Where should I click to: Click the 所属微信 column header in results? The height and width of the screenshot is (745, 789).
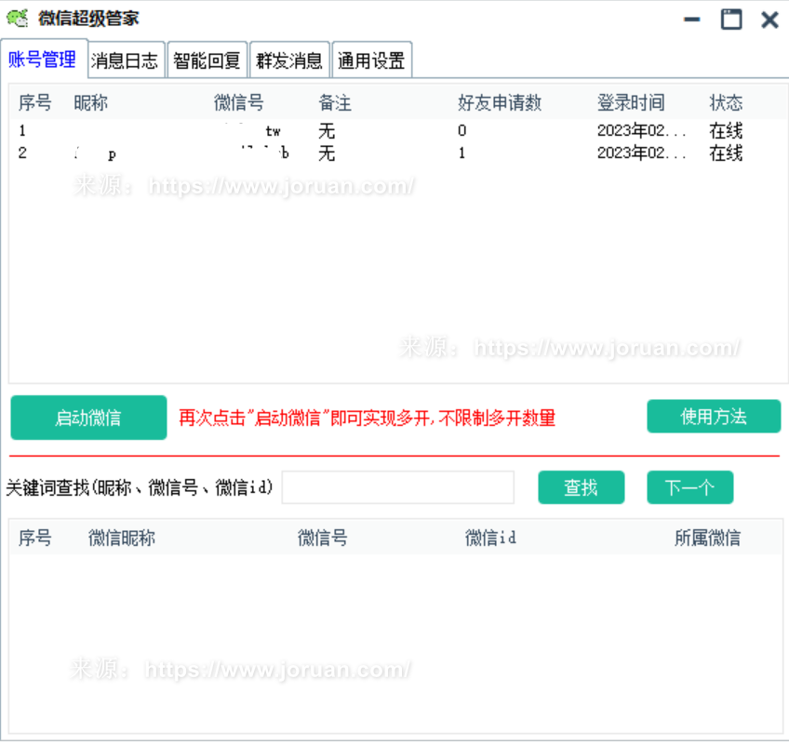click(707, 538)
